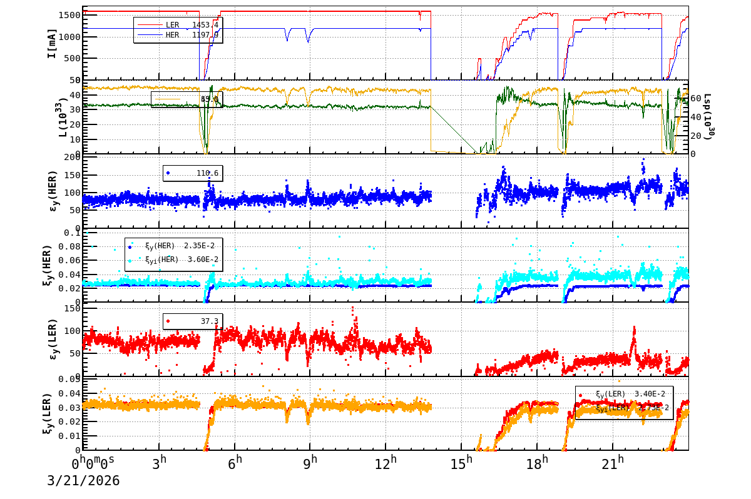Click the ξyi(HER) 3.60E-2 legend entry
This screenshot has height=499, width=751.
click(173, 260)
